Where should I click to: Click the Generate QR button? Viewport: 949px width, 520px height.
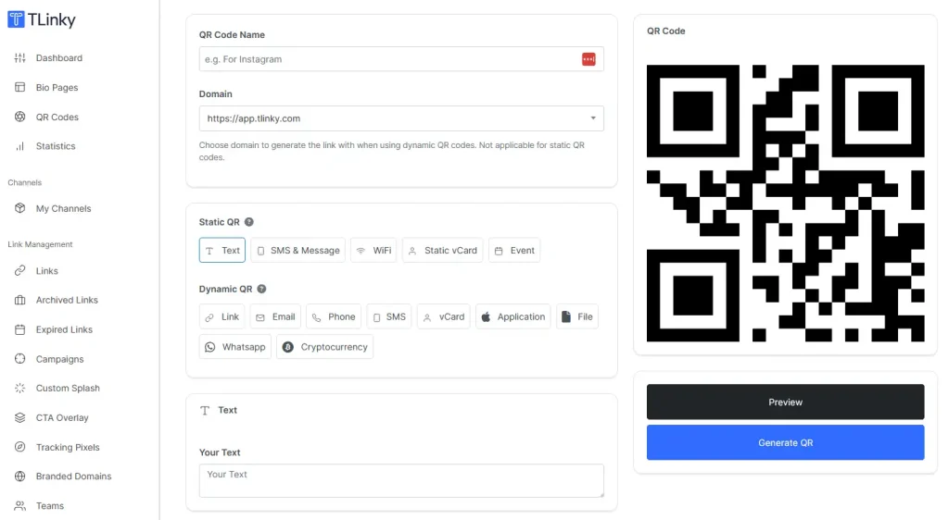coord(785,442)
